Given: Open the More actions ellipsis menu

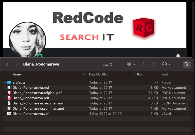Looking at the screenshot, I should pyautogui.click(x=167, y=64).
